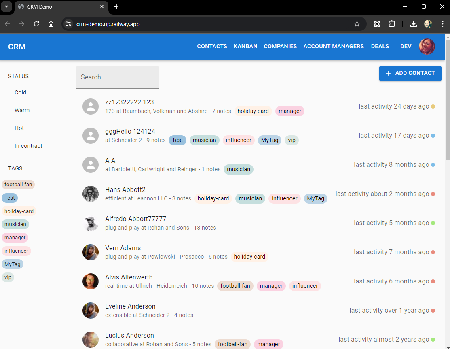Click inside the Search contacts field
This screenshot has width=450, height=349.
coord(117,77)
